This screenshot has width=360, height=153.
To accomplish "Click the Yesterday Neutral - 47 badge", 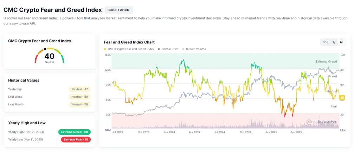I will point(79,89).
